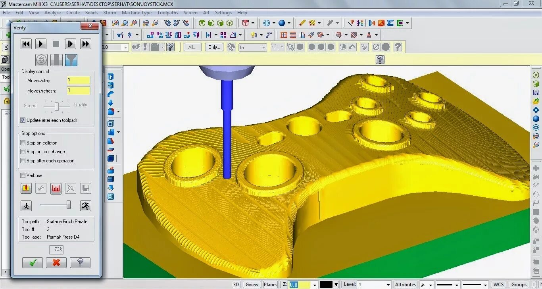
Task: Click the blue save disk icon in right toolbar
Action: click(x=536, y=92)
